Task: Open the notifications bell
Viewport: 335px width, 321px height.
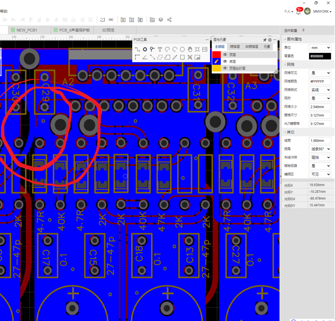Action: [x=298, y=12]
